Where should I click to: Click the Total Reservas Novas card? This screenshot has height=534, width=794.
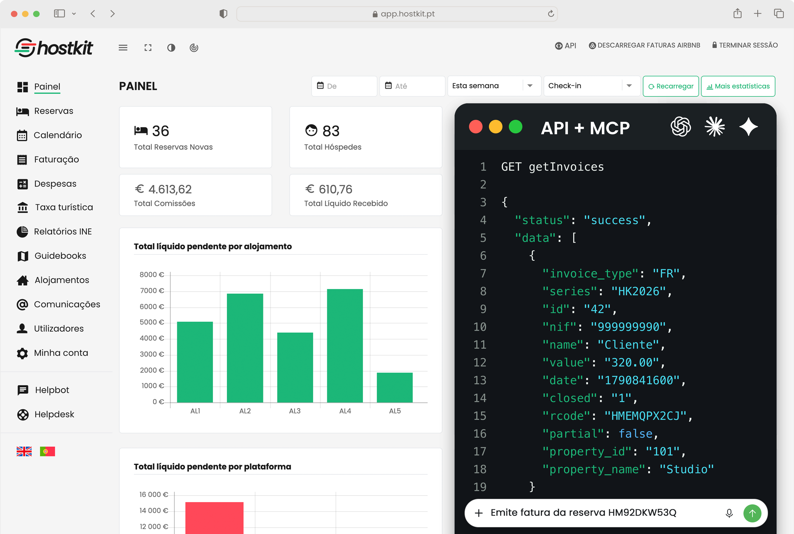pos(195,137)
